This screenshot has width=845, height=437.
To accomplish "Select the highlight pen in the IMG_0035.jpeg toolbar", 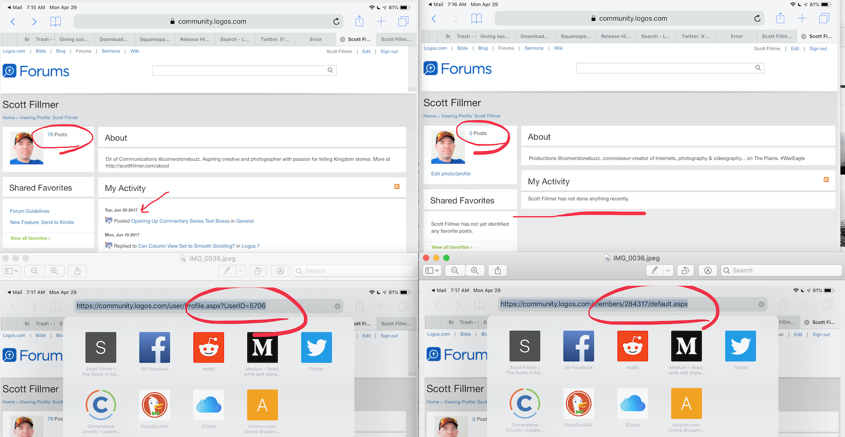I will tap(227, 271).
